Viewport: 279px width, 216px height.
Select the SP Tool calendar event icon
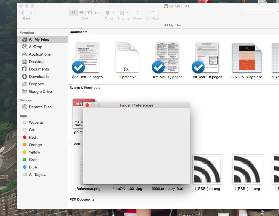tap(78, 113)
